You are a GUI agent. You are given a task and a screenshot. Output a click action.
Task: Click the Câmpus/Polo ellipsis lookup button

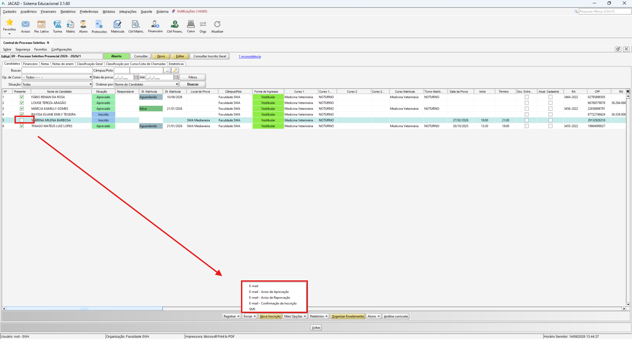coord(167,70)
